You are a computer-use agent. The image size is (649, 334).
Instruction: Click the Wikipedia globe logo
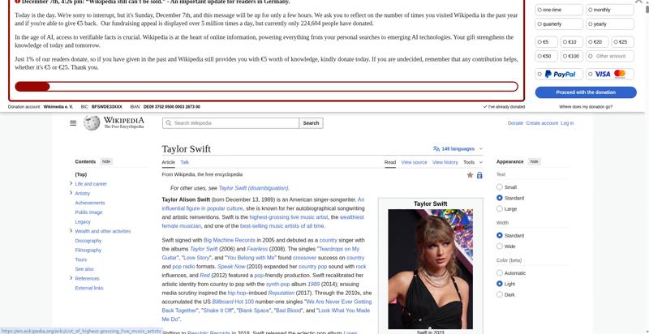point(92,122)
